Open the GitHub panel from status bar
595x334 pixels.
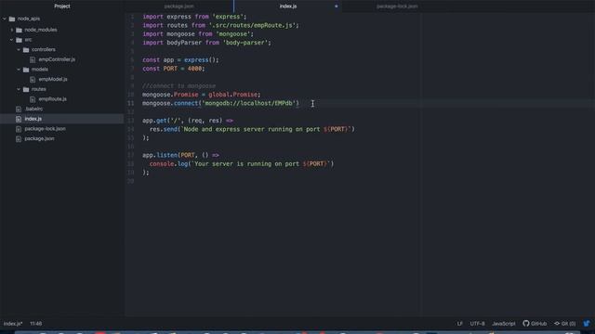(535, 324)
